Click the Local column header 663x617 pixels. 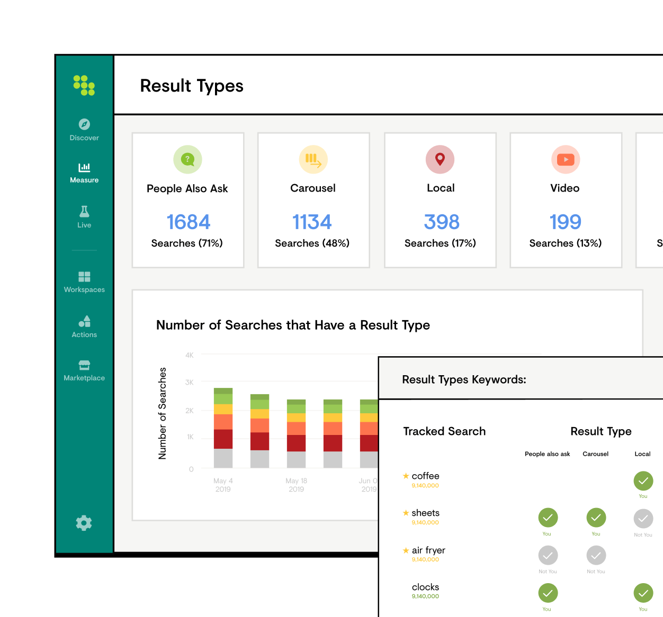[x=643, y=454]
